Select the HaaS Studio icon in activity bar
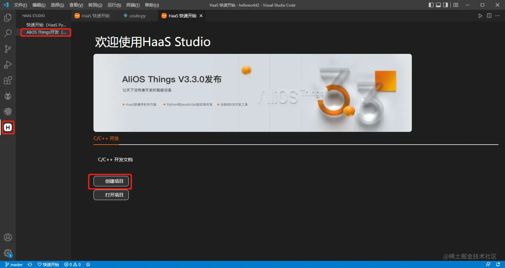The height and width of the screenshot is (268, 505). point(8,127)
